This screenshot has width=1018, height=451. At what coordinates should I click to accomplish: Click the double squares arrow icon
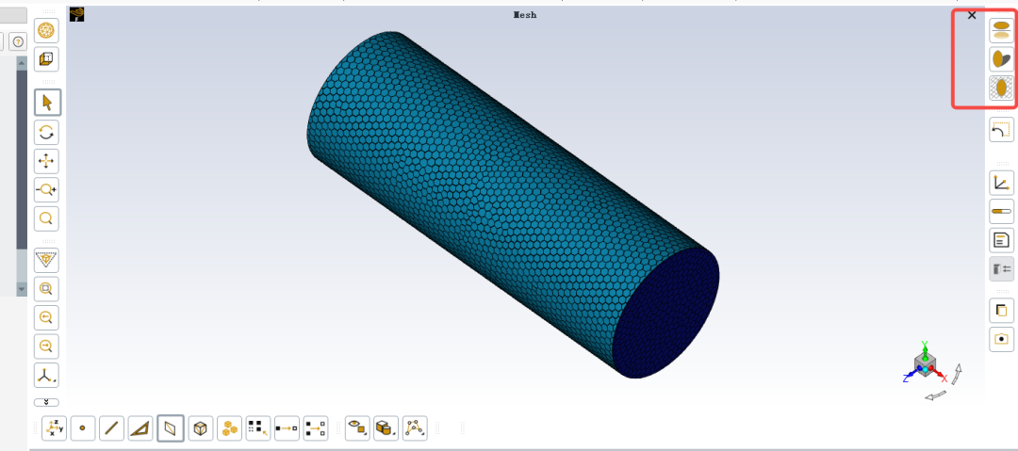coord(316,428)
